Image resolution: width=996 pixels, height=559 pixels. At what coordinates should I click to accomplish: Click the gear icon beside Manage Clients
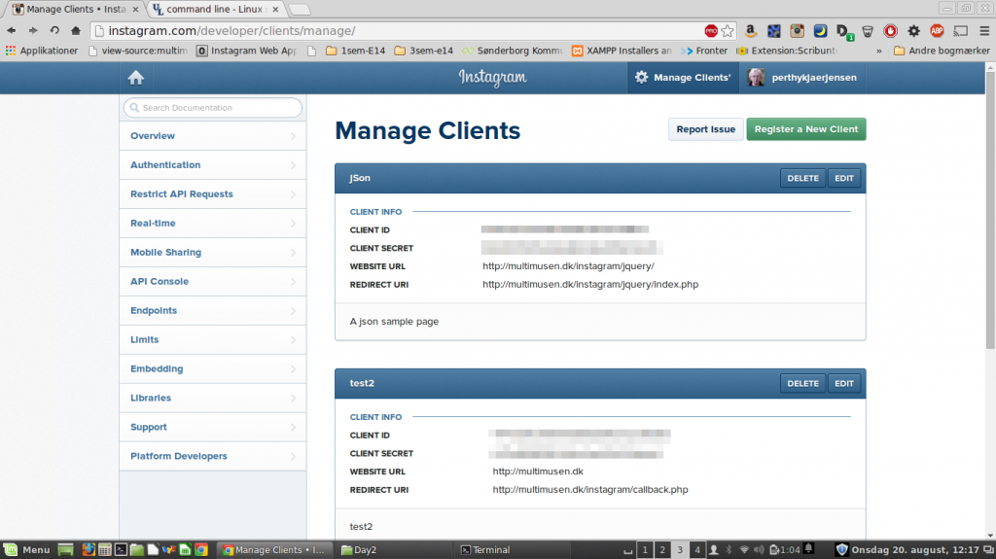coord(642,78)
